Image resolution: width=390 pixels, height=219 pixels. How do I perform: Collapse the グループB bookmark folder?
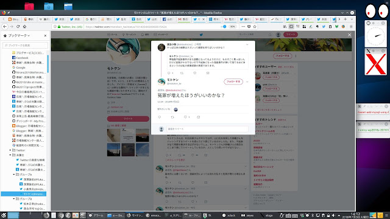click(14, 199)
